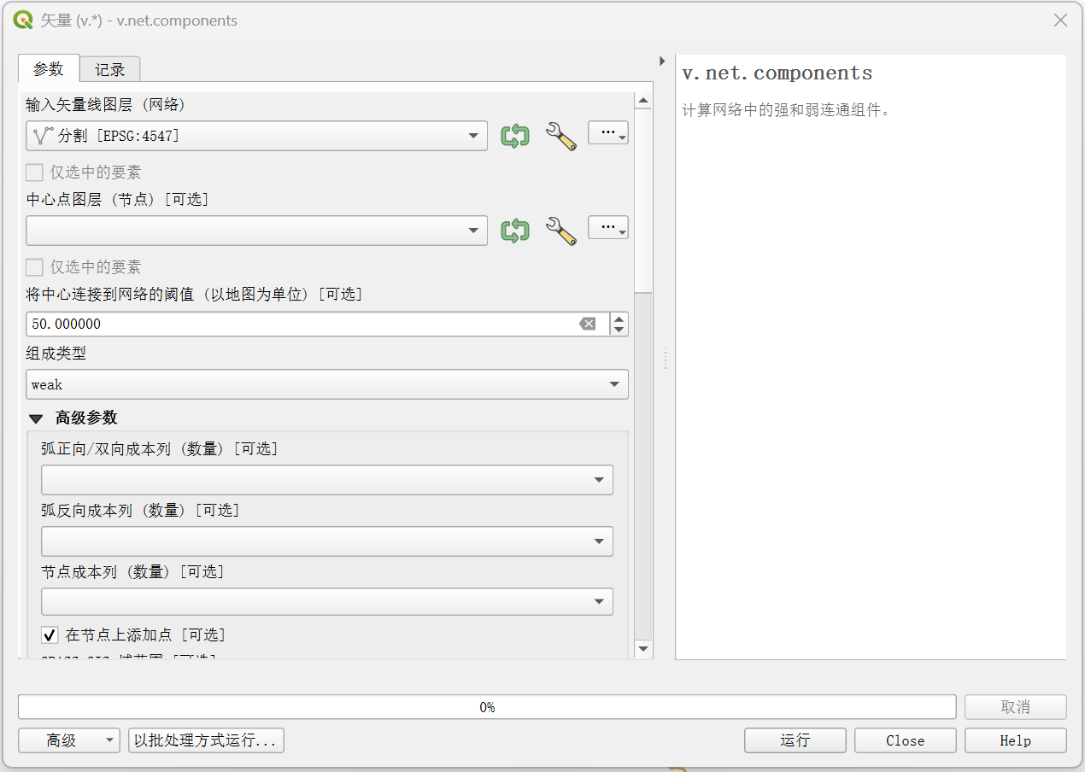Collapse the help panel using the arrow
The height and width of the screenshot is (772, 1085).
click(662, 61)
